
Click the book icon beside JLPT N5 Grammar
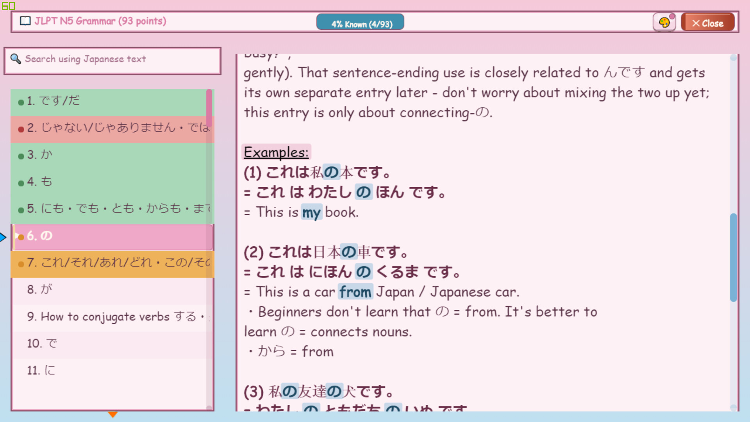(x=25, y=21)
